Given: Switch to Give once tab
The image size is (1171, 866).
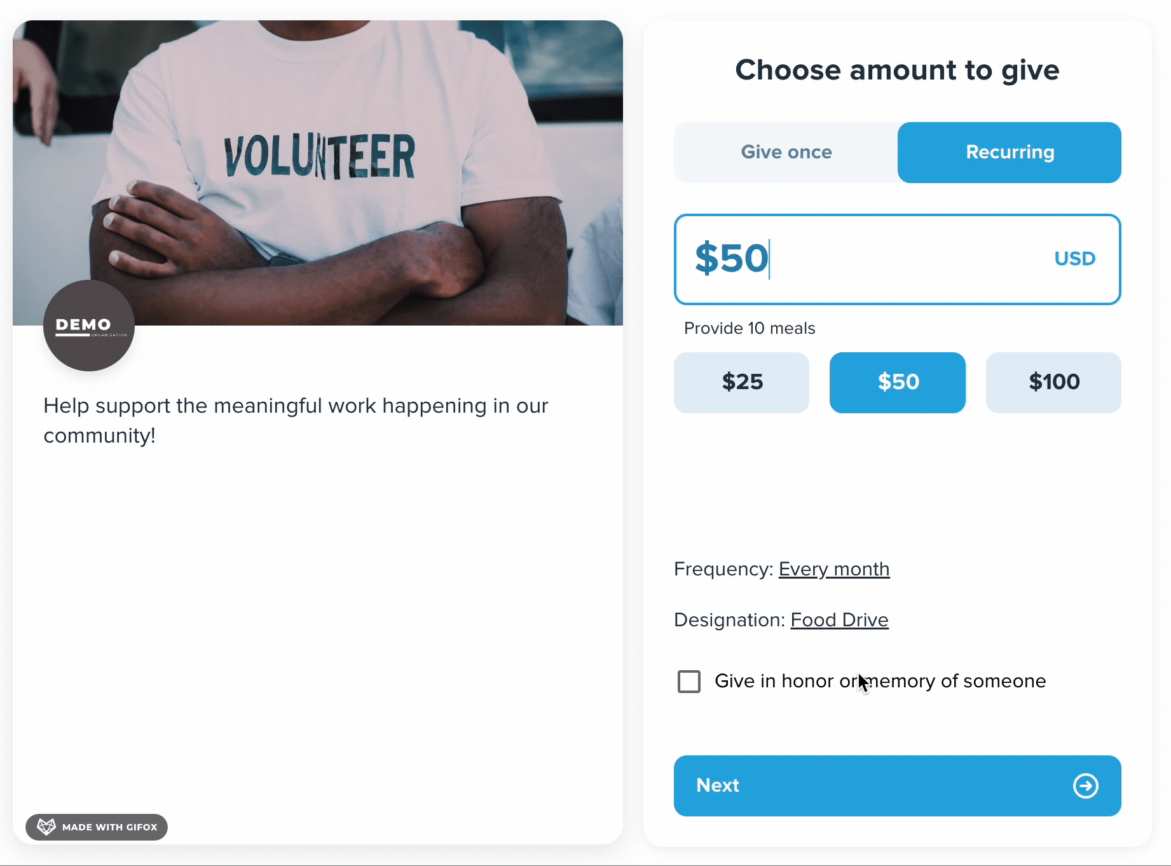Looking at the screenshot, I should [x=786, y=153].
